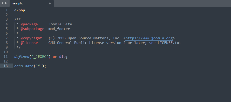Place cursor on the @subpackage tag
Viewport: 231px width, 102px height.
32,29
